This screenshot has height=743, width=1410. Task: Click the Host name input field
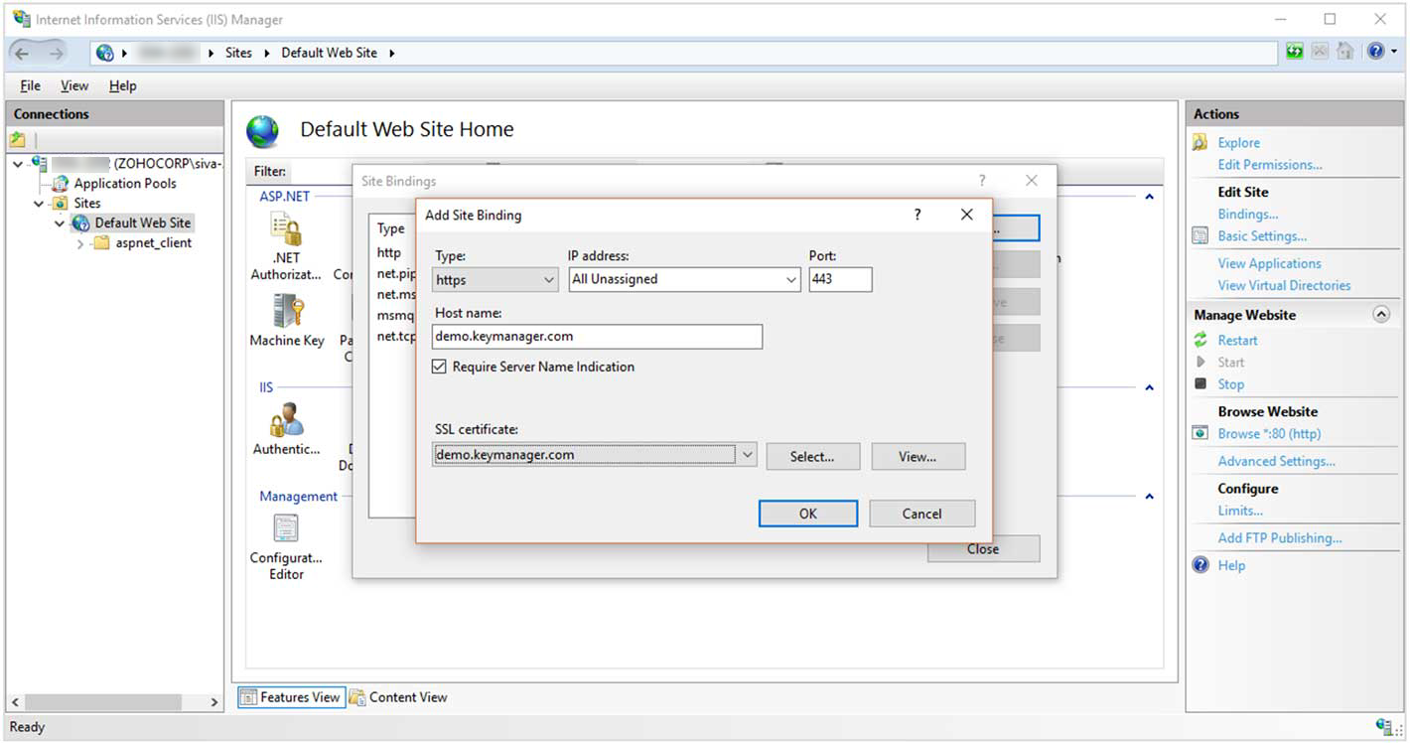598,337
